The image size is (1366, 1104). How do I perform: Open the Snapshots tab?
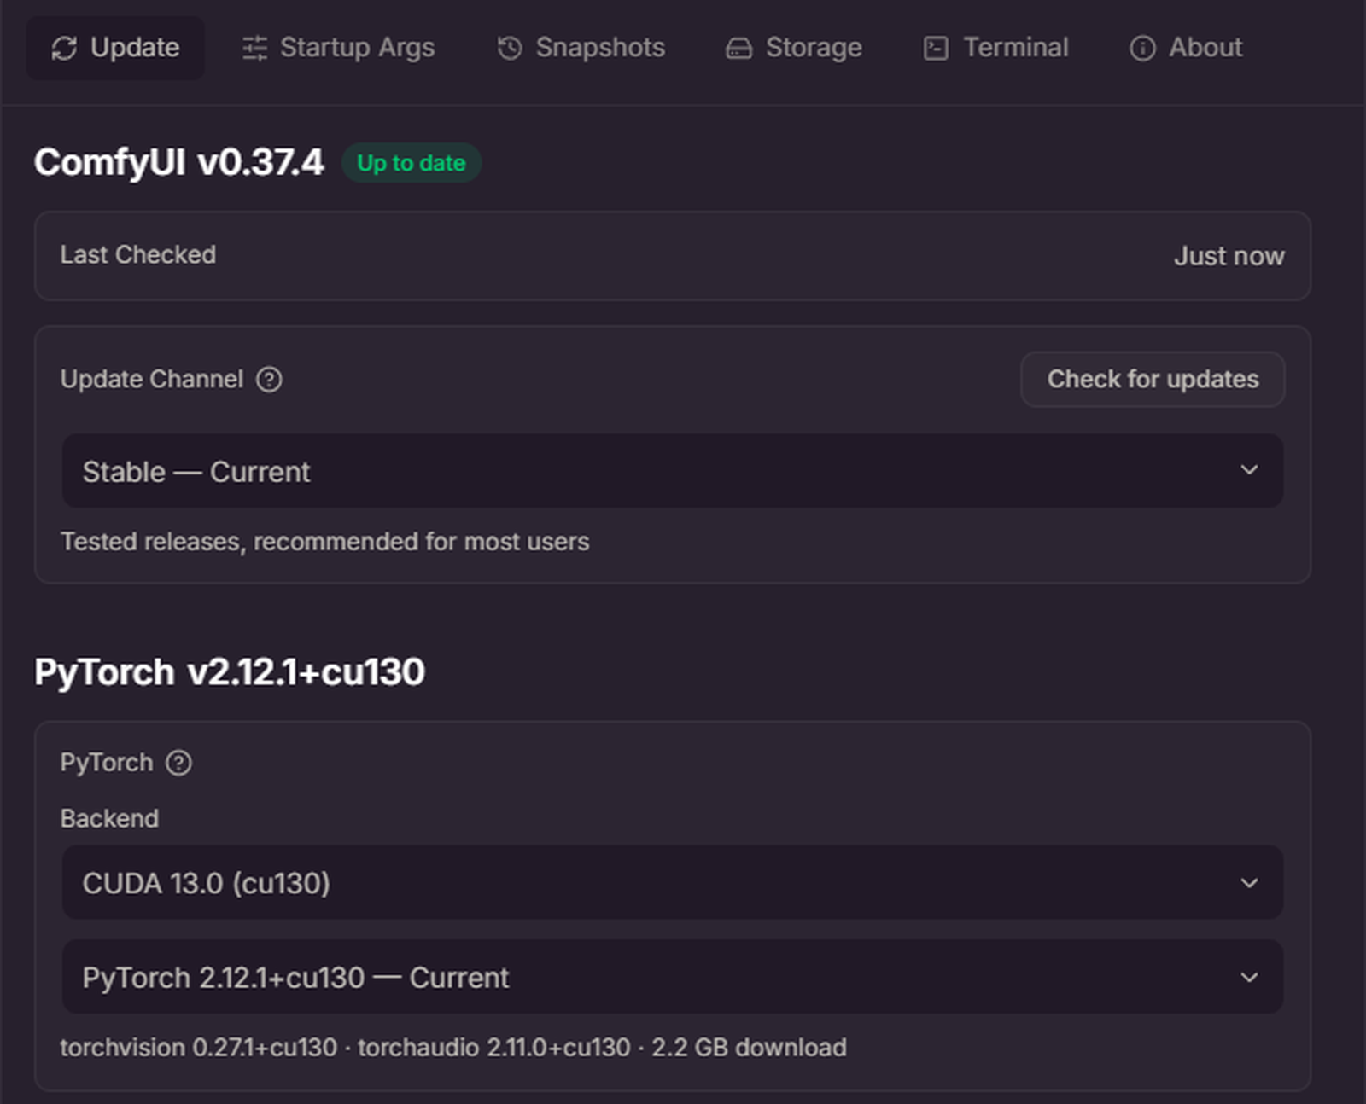[x=581, y=48]
